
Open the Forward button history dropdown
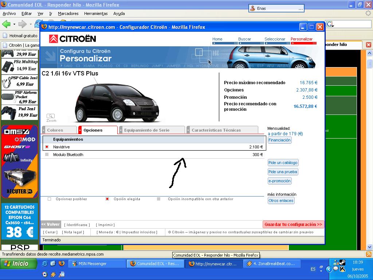[31, 24]
